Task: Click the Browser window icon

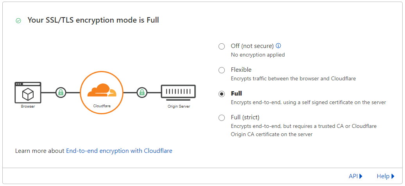Action: (x=28, y=92)
